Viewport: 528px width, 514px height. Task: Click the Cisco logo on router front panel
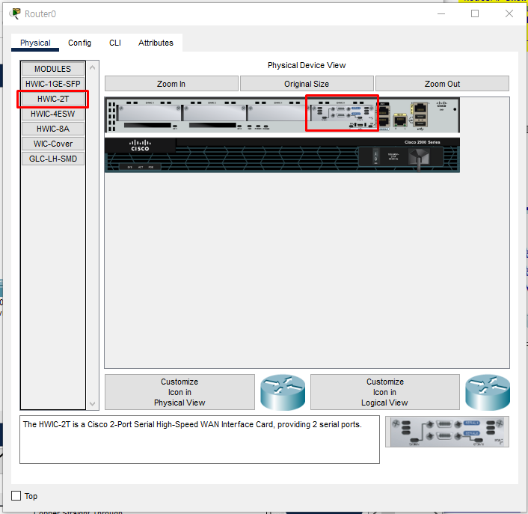(140, 145)
